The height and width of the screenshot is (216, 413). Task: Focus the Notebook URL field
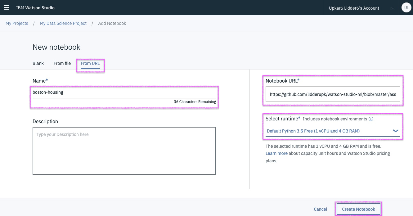click(333, 94)
